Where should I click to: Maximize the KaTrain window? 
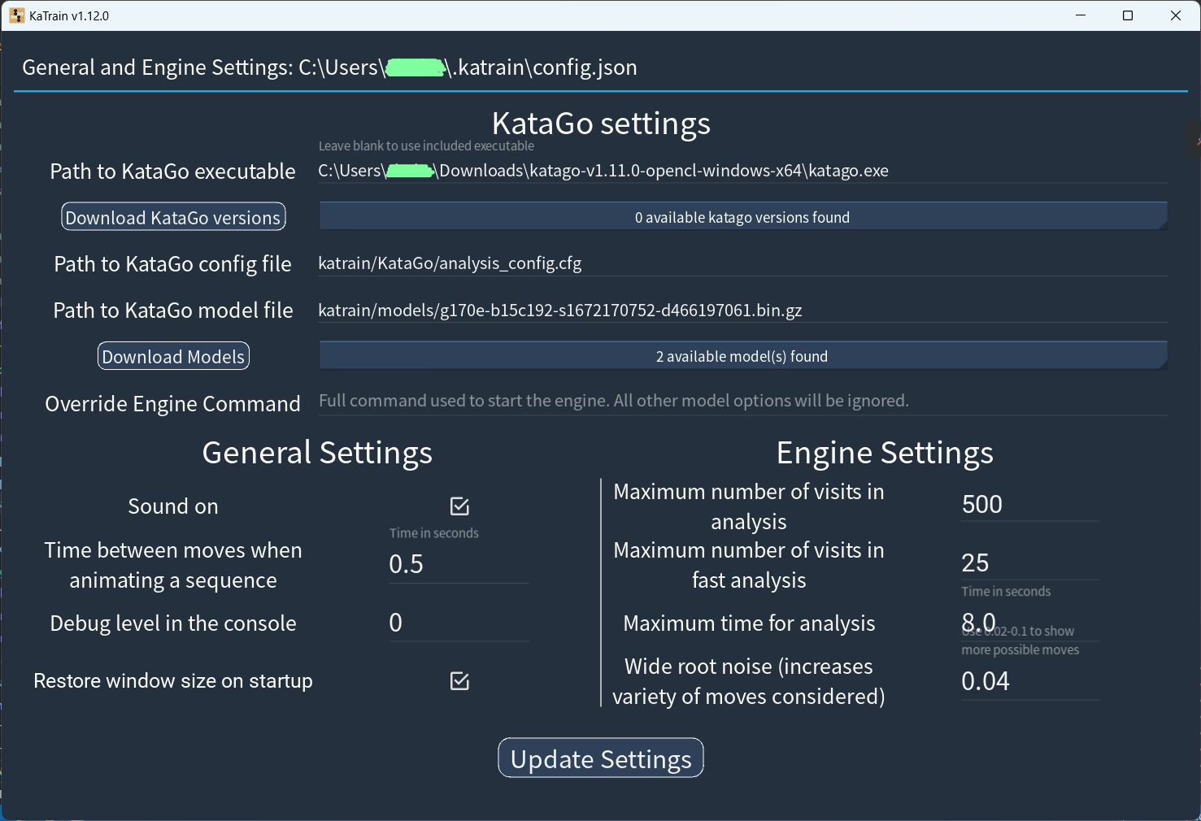coord(1128,15)
